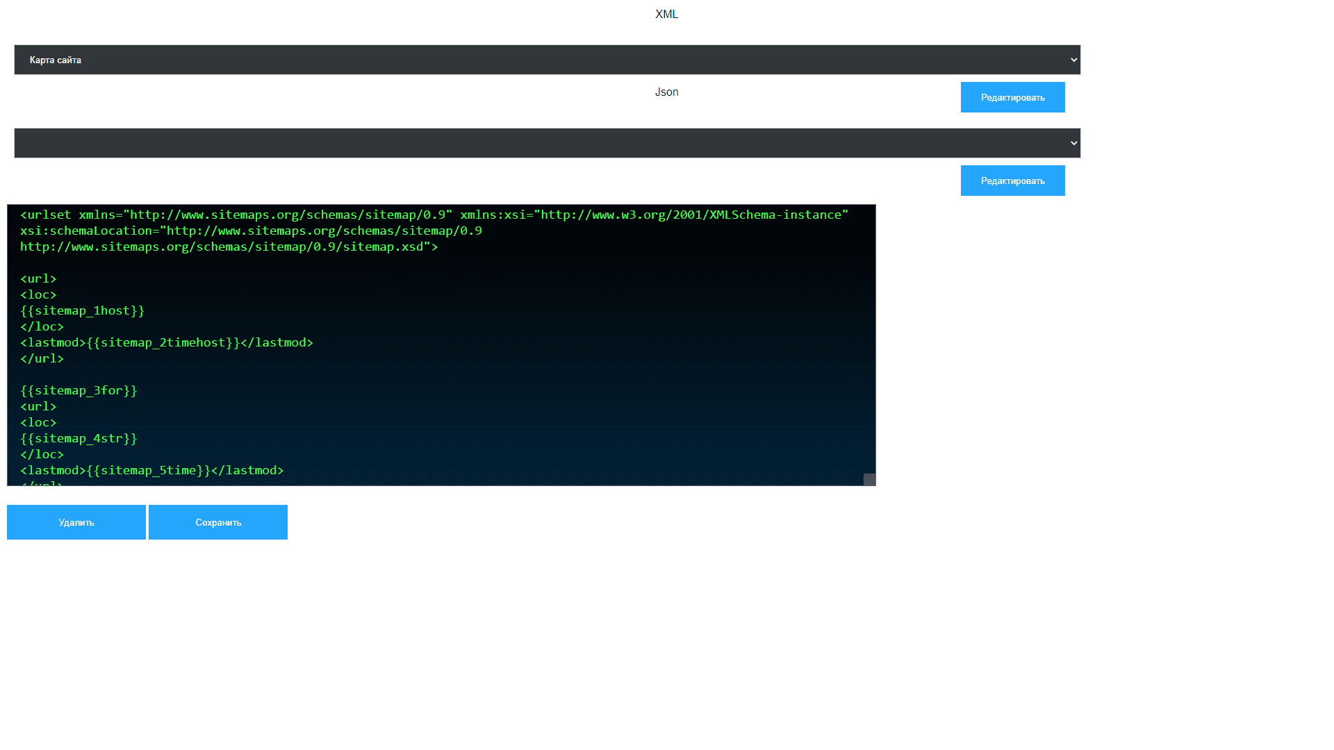Image resolution: width=1334 pixels, height=750 pixels.
Task: Click the {{sitemap_4str}} placeholder text
Action: [x=79, y=438]
